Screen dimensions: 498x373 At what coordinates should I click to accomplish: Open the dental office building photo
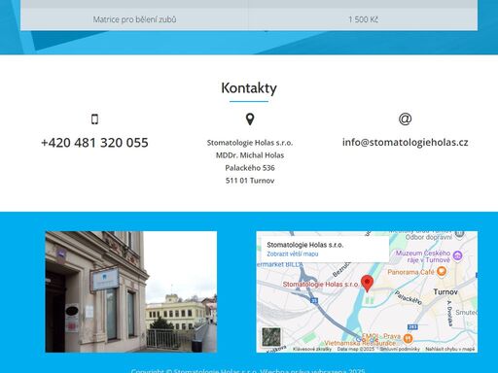131,291
